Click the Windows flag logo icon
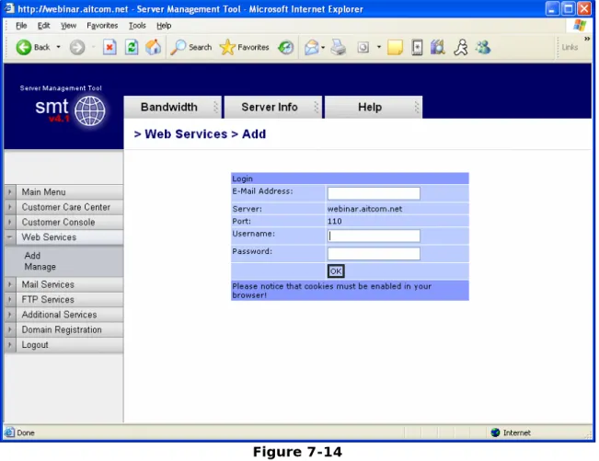This screenshot has height=461, width=599. point(580,25)
